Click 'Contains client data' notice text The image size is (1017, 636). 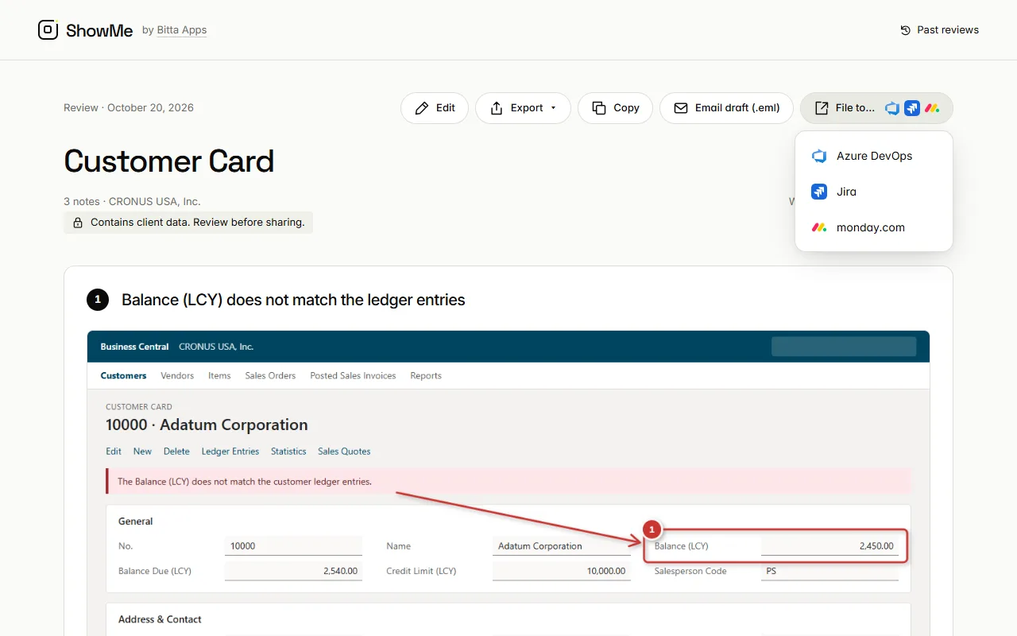pyautogui.click(x=198, y=223)
